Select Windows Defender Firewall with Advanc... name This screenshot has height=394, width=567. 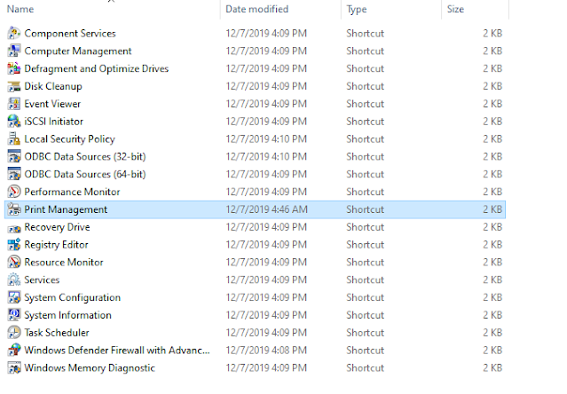pyautogui.click(x=117, y=351)
